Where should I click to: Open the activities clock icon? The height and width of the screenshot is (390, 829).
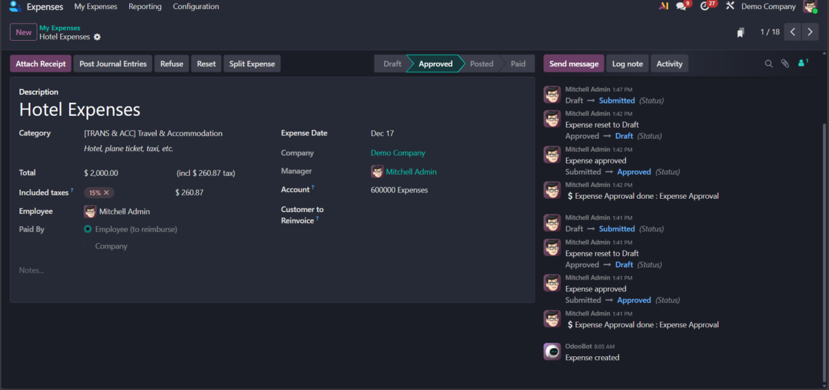coord(705,6)
